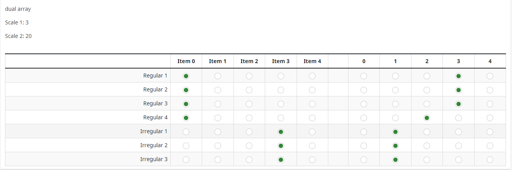This screenshot has width=518, height=170.
Task: Choose second scale value 4 for Irregular 2
Action: [490, 146]
